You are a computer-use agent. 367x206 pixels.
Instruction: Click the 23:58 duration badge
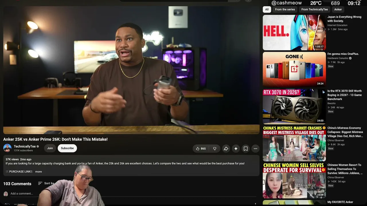[x=320, y=195]
